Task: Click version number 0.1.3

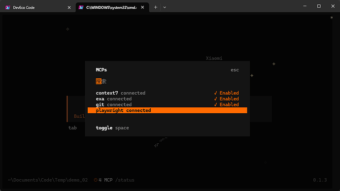Action: [x=320, y=180]
